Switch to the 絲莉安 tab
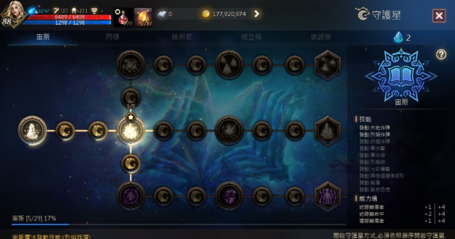 point(182,37)
